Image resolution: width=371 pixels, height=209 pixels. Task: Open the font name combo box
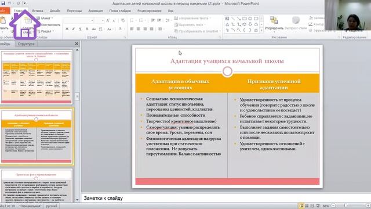coord(79,20)
